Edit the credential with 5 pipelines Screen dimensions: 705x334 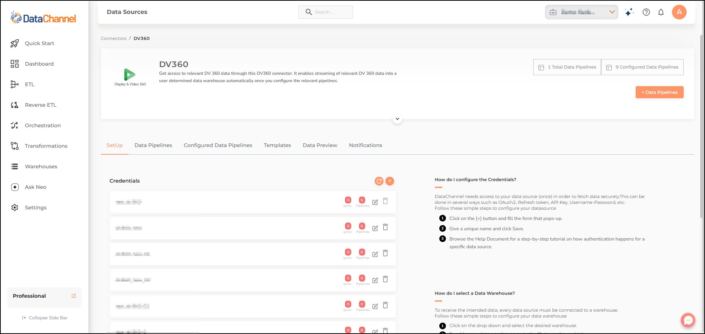[x=375, y=202]
